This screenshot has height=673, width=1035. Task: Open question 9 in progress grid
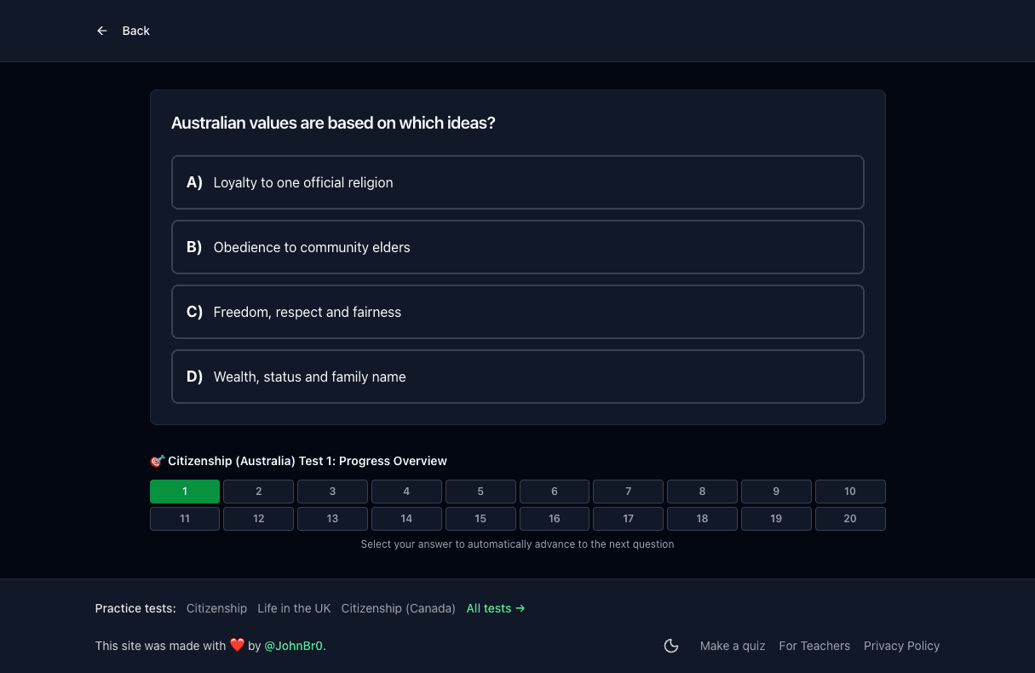pos(776,492)
